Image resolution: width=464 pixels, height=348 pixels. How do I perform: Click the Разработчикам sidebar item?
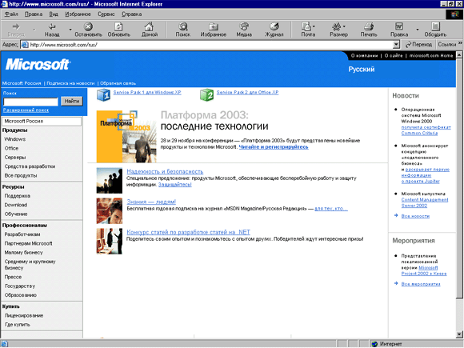click(22, 234)
